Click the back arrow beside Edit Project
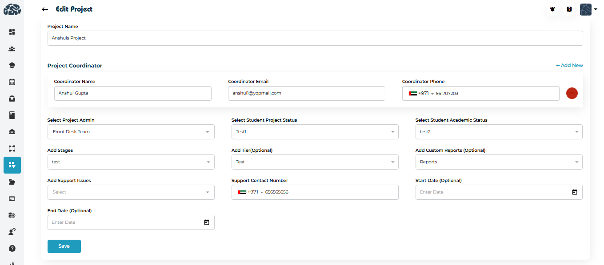 tap(44, 9)
